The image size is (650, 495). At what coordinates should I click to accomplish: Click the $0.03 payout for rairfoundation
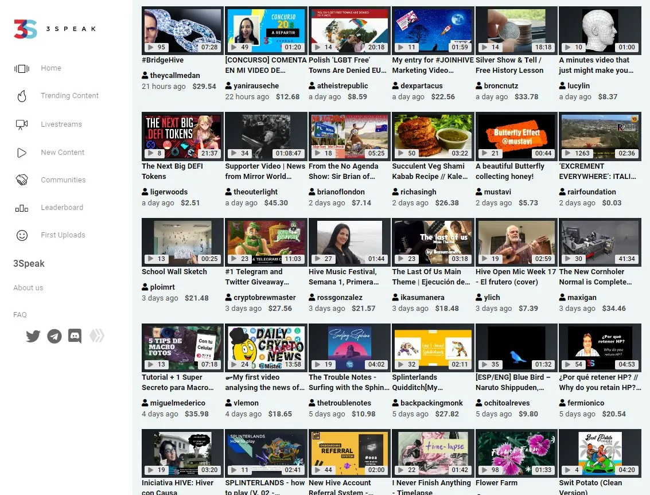(612, 202)
